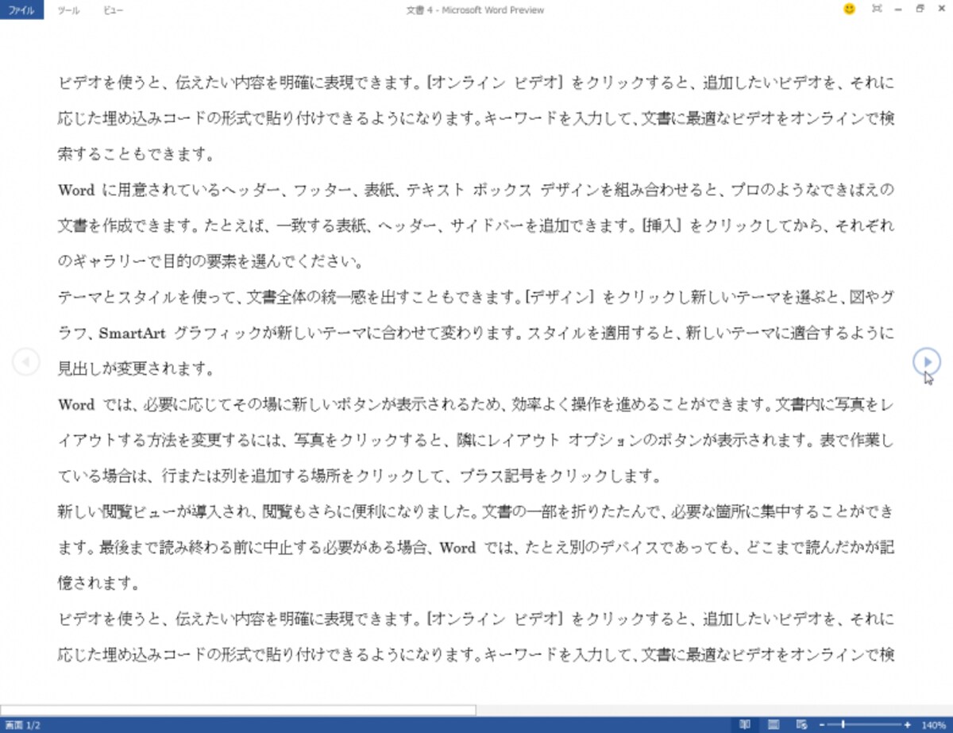Viewport: 953px width, 733px height.
Task: Open zoom dialog via 140% label
Action: point(932,725)
